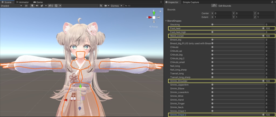Image resolution: width=276 pixels, height=117 pixels.
Task: Switch to the Simple Capture tab
Action: tap(191, 2)
